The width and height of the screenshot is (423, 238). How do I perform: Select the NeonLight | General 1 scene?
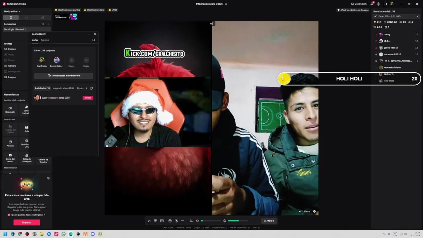click(x=26, y=29)
